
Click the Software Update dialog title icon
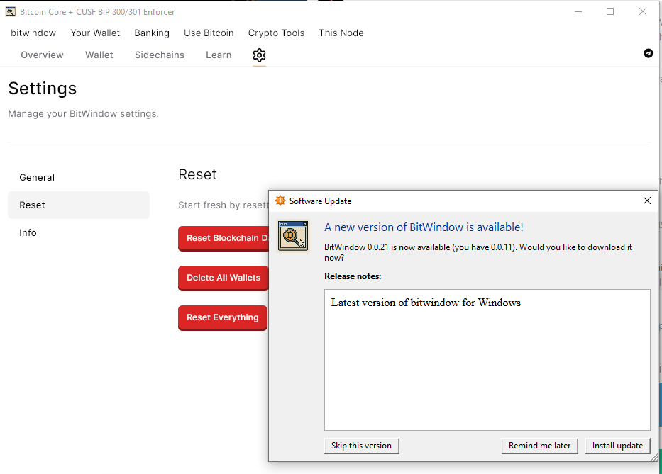[280, 201]
